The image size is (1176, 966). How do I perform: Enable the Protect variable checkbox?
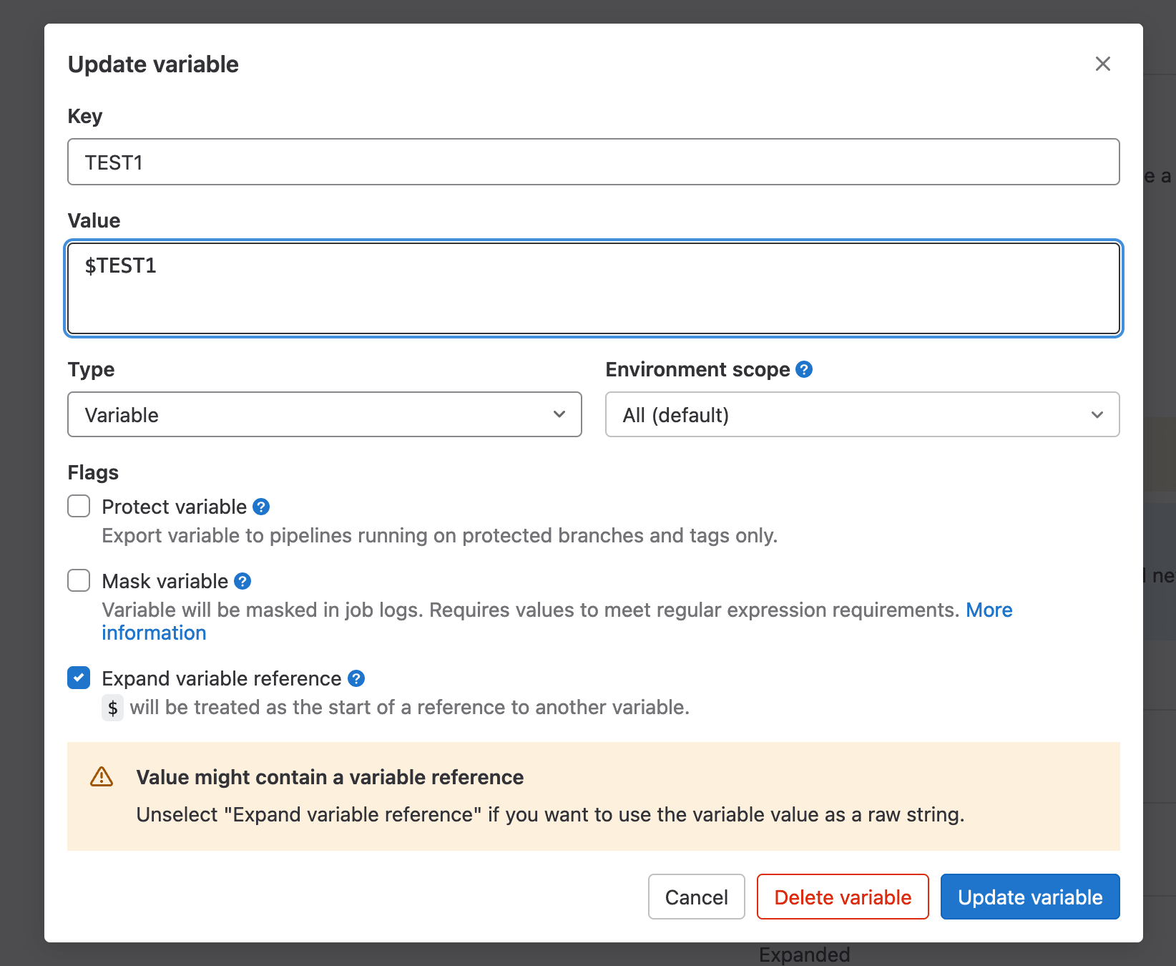[78, 506]
